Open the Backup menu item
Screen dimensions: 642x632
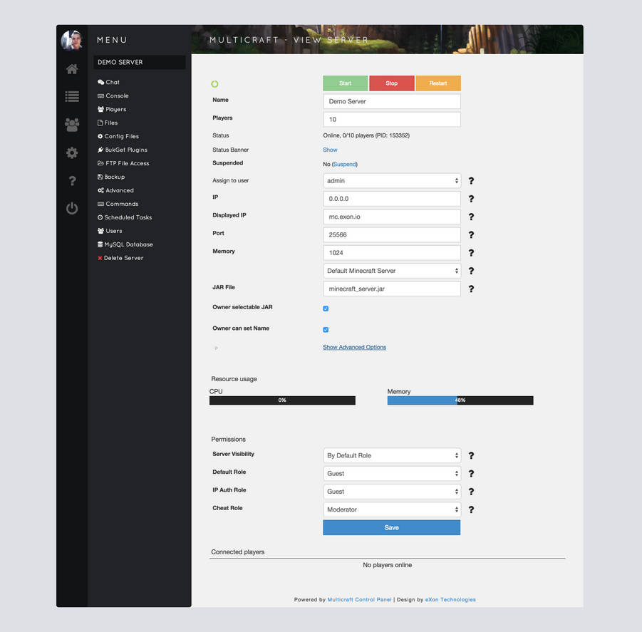click(x=111, y=177)
